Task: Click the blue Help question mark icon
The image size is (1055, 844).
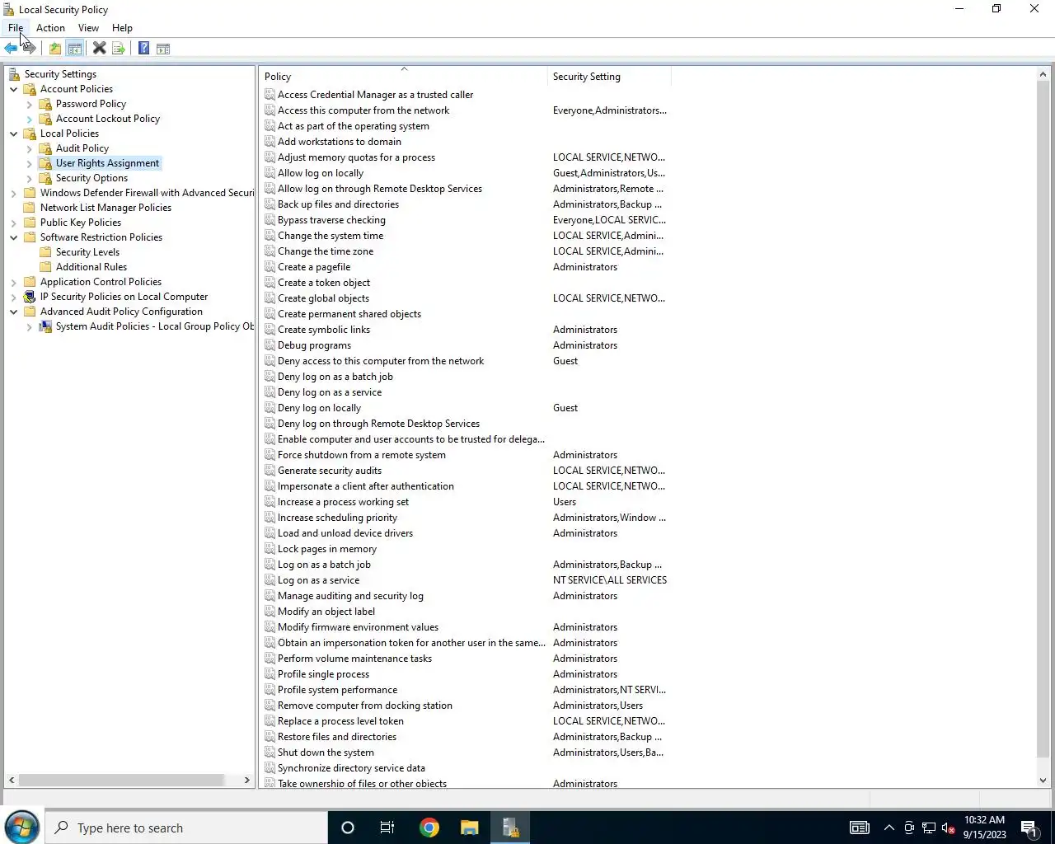Action: click(x=143, y=49)
